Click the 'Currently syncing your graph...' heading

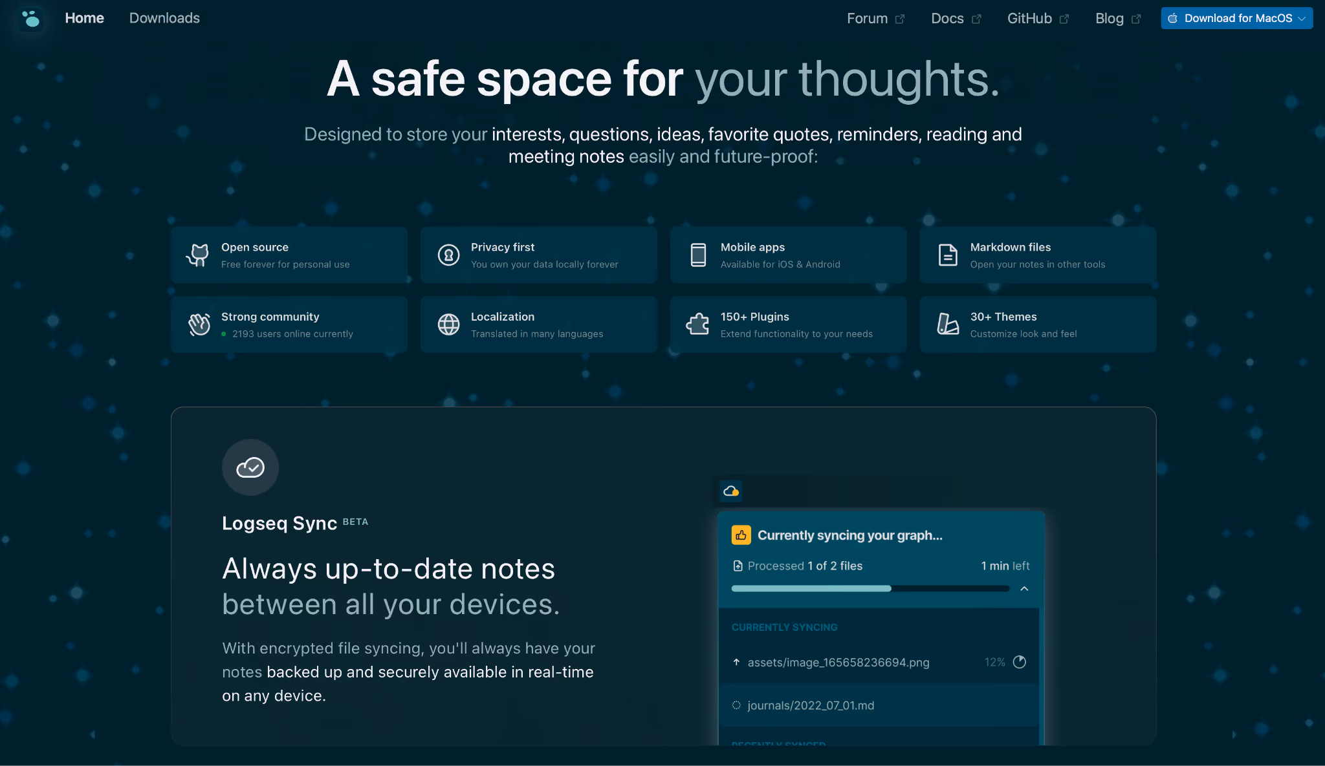point(850,535)
